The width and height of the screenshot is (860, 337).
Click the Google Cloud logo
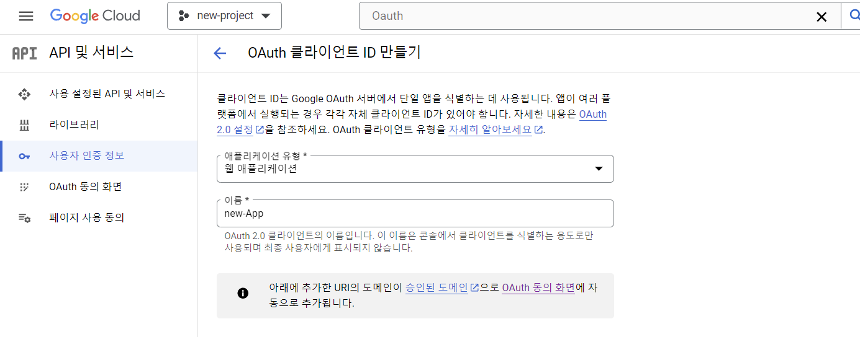(x=95, y=16)
